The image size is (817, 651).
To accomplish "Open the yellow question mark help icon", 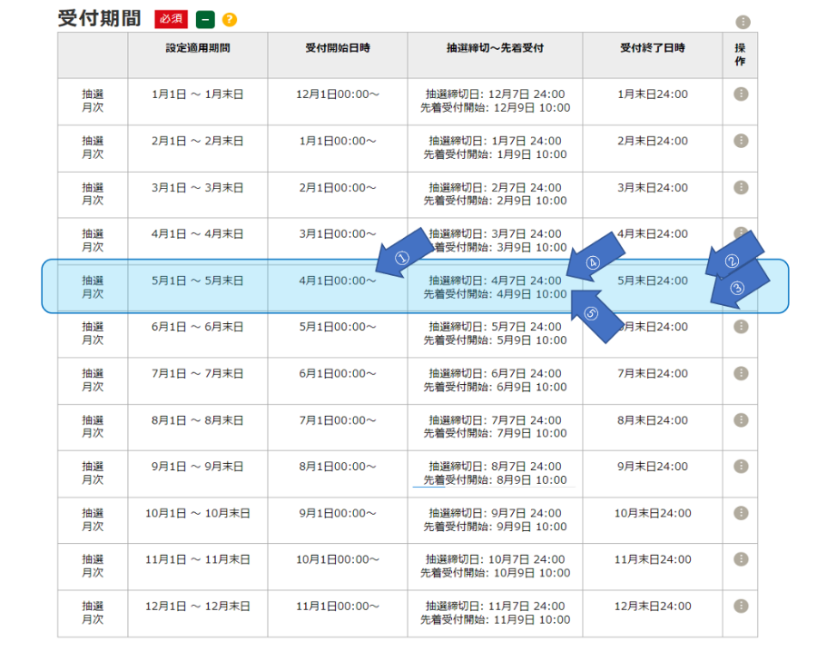I will (230, 19).
